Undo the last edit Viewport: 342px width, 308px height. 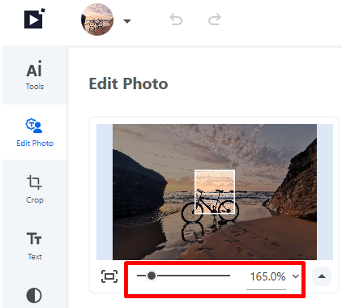click(176, 19)
